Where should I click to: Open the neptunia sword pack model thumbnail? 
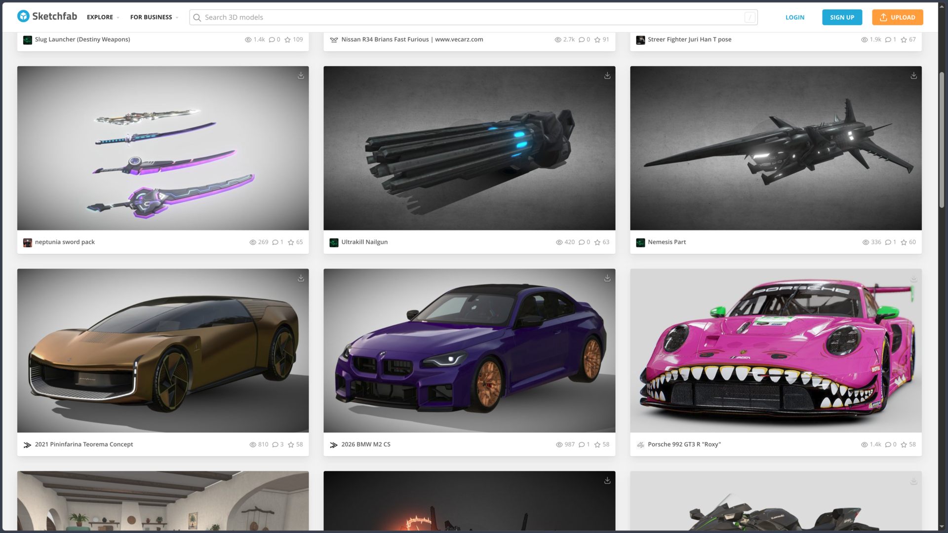click(163, 148)
